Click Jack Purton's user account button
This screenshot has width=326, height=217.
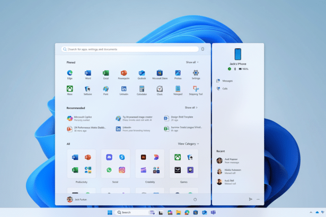click(77, 200)
